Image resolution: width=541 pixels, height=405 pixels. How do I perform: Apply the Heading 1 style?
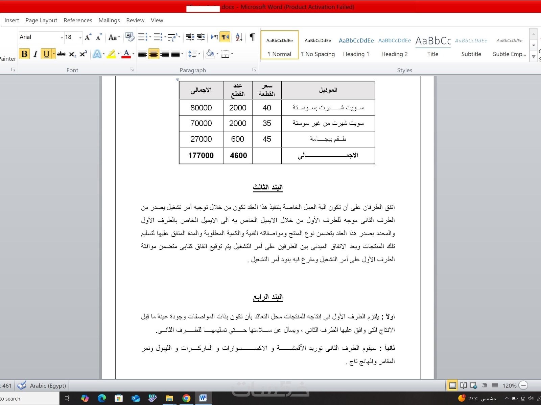[356, 45]
